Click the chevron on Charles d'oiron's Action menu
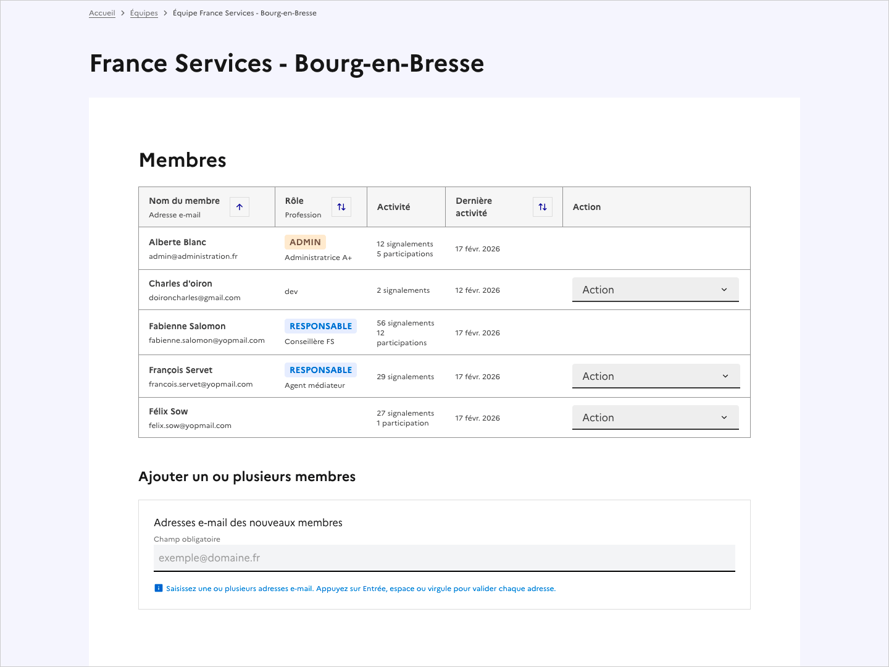 pyautogui.click(x=725, y=289)
